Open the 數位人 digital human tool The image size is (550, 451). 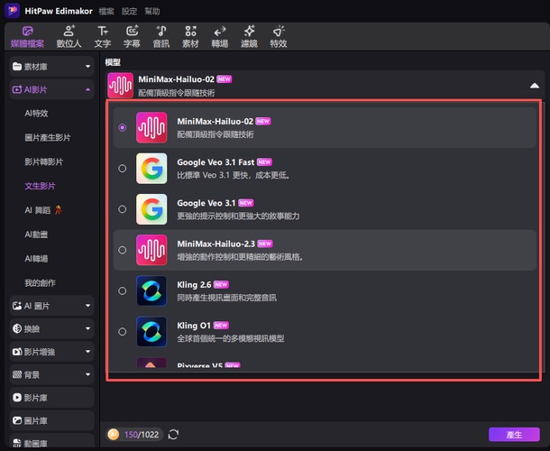tap(69, 36)
